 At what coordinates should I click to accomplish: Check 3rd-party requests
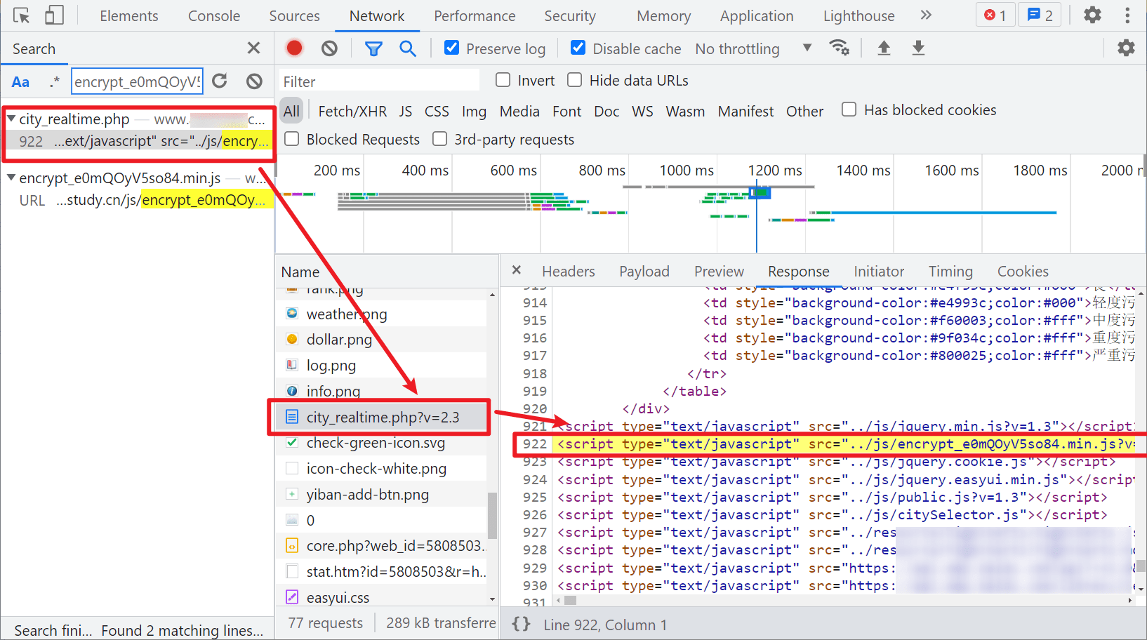[x=439, y=139]
